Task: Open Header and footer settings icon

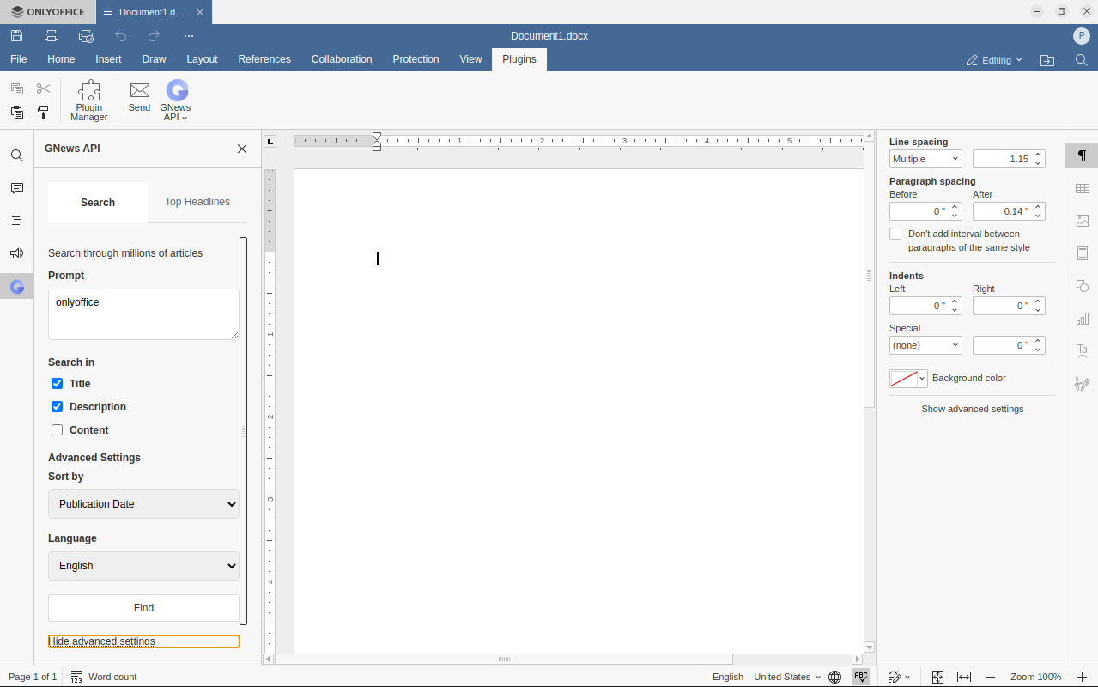Action: tap(1082, 253)
